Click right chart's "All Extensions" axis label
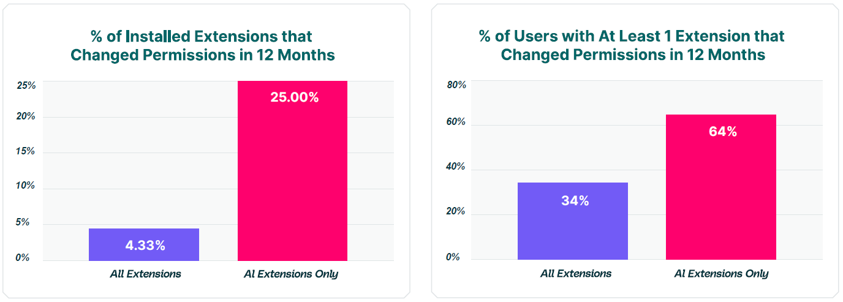This screenshot has width=843, height=302. coord(575,274)
